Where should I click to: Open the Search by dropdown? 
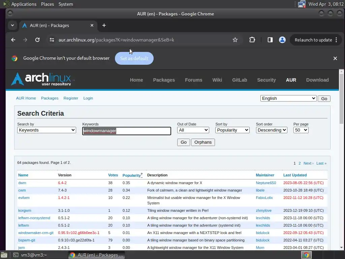coord(46,130)
